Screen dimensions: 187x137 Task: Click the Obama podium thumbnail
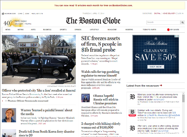click(85, 98)
